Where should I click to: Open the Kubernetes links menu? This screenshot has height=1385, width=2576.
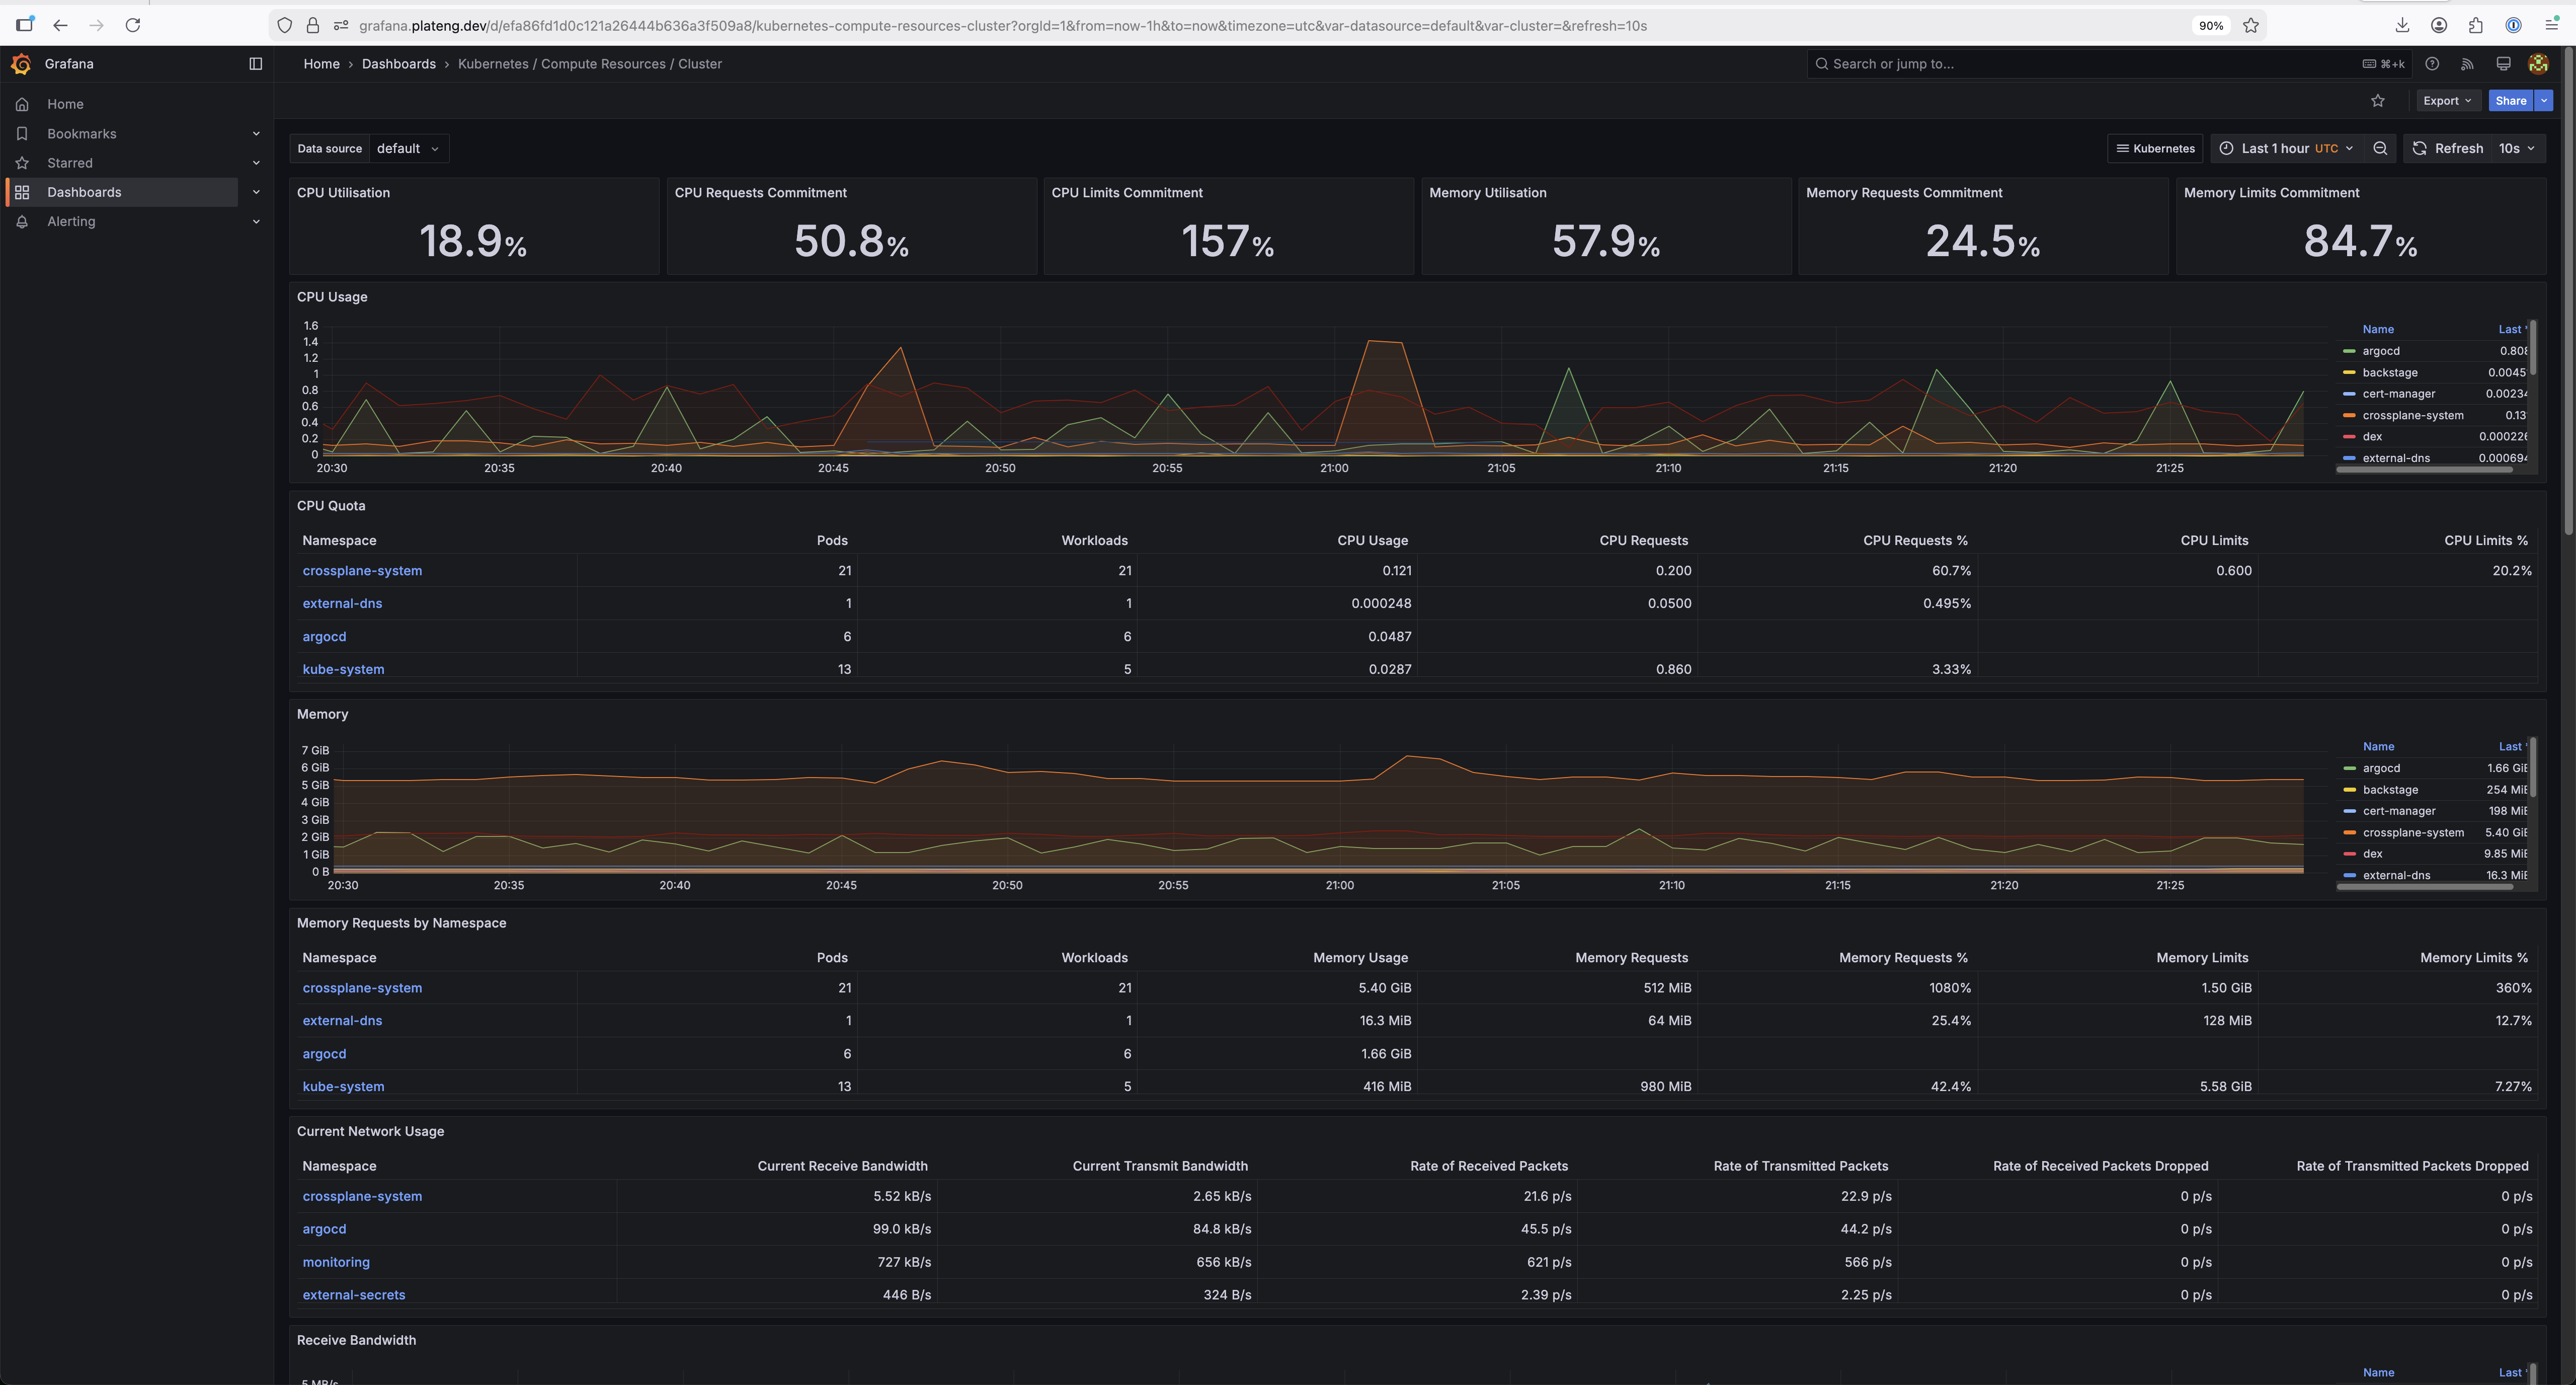pyautogui.click(x=2155, y=148)
